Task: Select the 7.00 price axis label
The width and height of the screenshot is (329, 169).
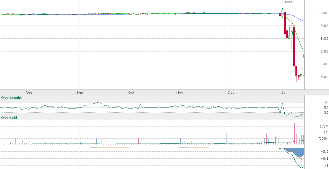Action: pos(324,51)
